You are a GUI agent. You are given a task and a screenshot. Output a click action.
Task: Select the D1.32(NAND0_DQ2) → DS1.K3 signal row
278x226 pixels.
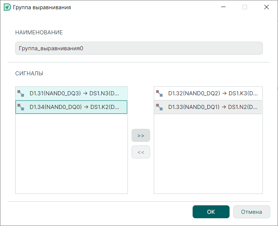point(208,93)
